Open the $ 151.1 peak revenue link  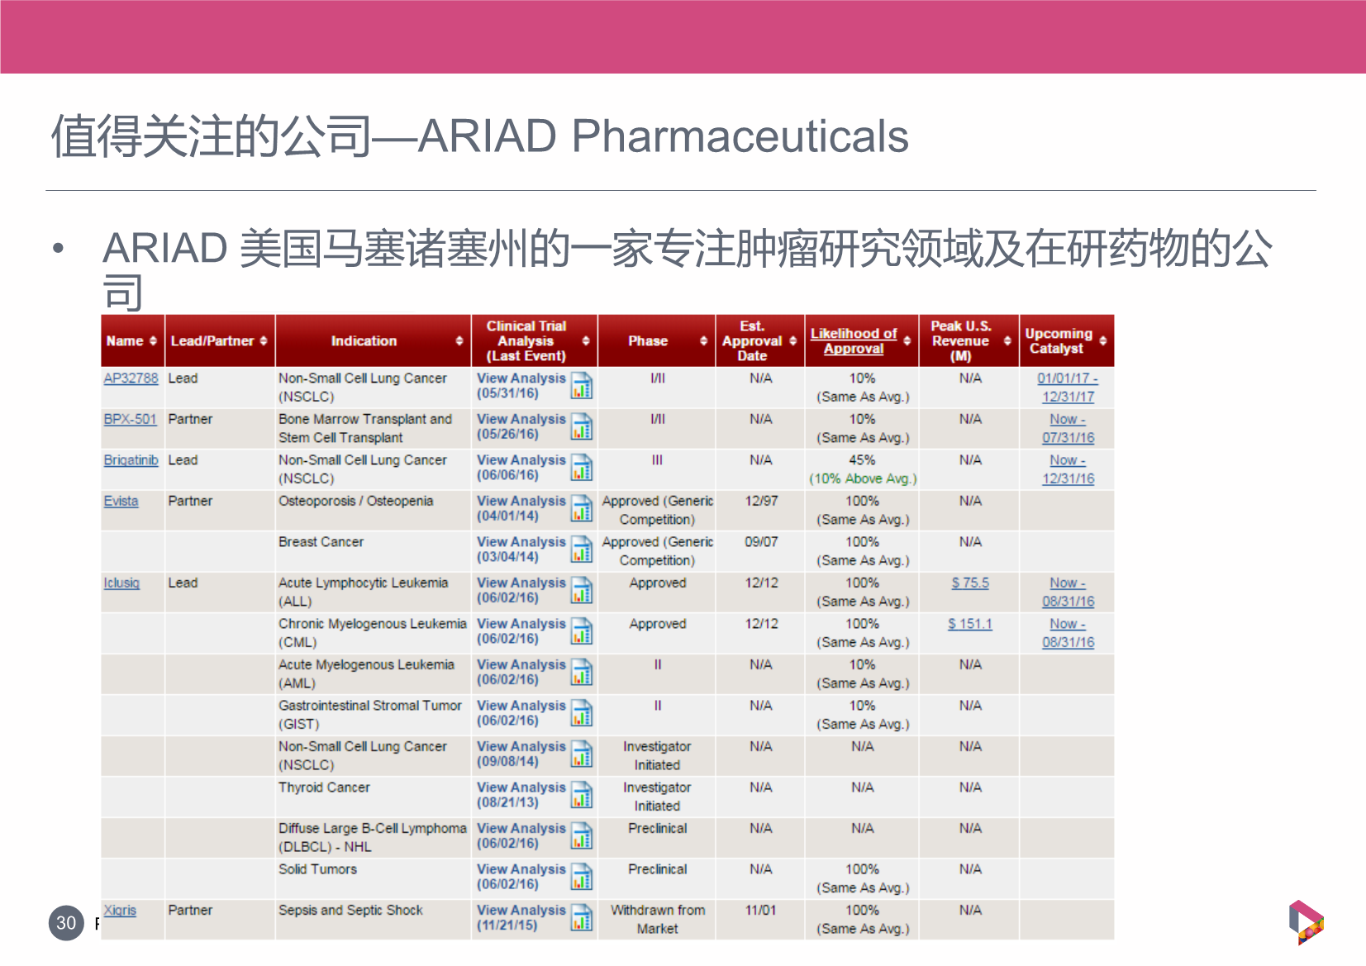pos(970,624)
